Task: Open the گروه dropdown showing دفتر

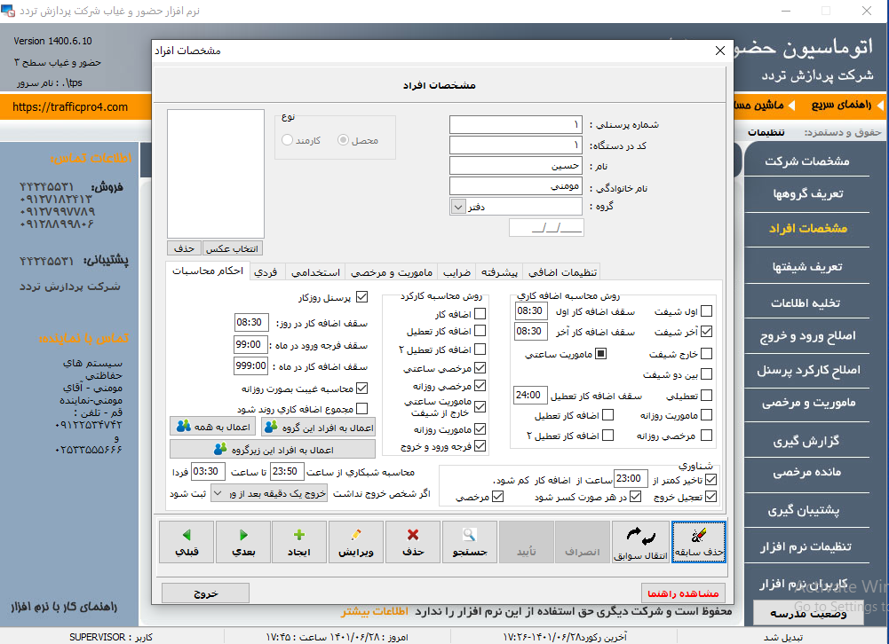Action: pos(458,207)
